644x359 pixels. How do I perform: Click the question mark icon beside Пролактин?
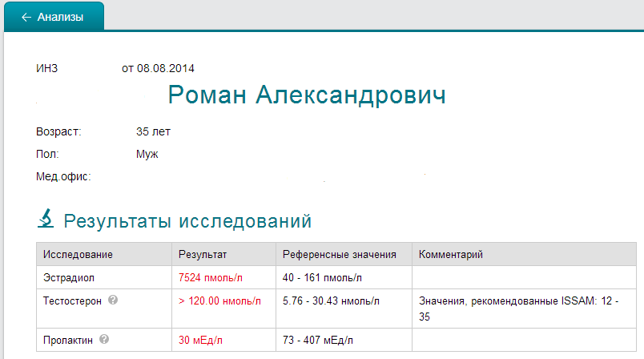(103, 340)
